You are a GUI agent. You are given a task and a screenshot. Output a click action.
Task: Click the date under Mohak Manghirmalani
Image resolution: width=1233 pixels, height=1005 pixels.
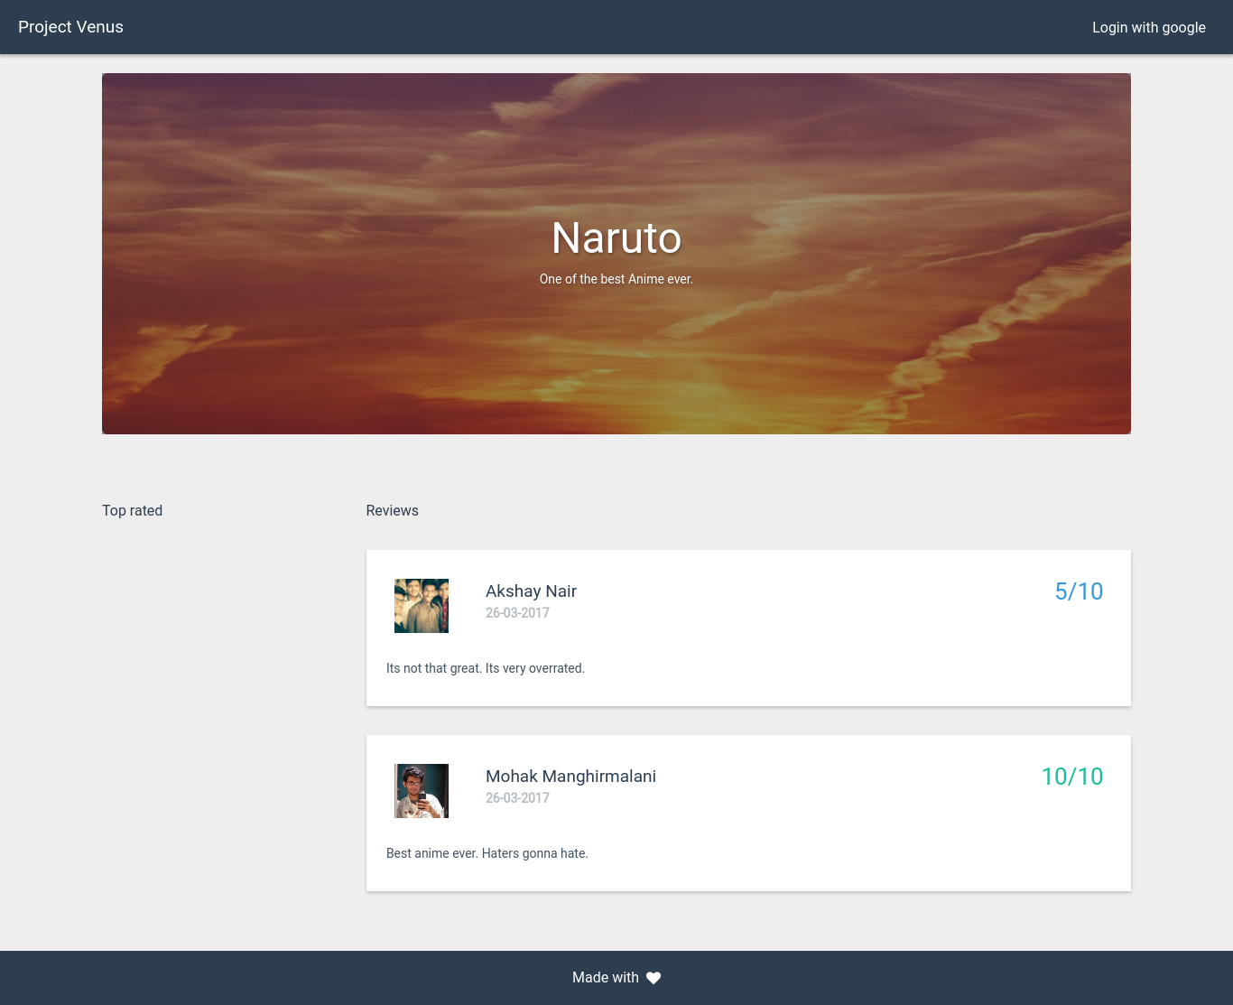click(x=517, y=798)
